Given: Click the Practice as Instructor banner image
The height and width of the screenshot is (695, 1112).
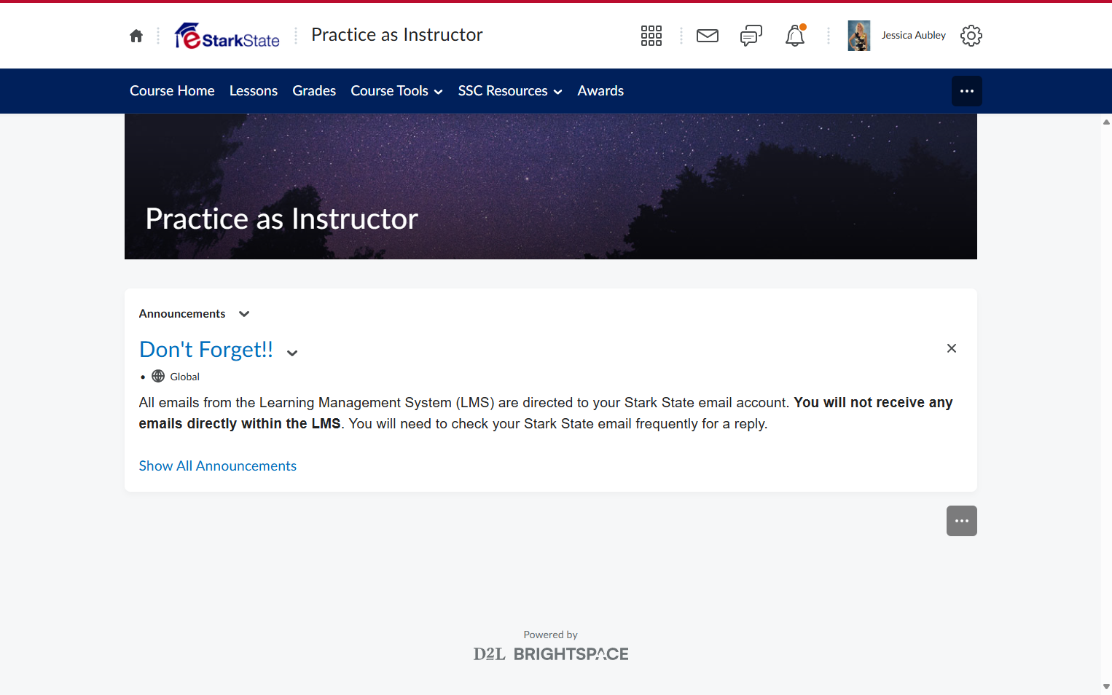Looking at the screenshot, I should (551, 186).
